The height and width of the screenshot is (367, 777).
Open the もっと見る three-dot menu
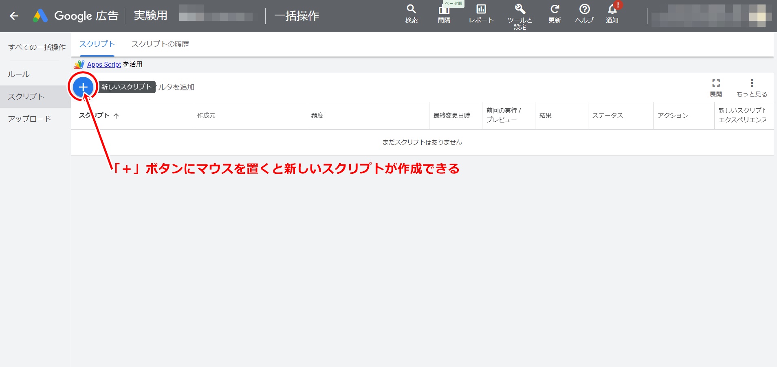point(752,83)
